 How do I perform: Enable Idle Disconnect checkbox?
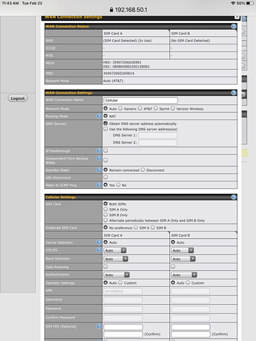[x=106, y=177]
